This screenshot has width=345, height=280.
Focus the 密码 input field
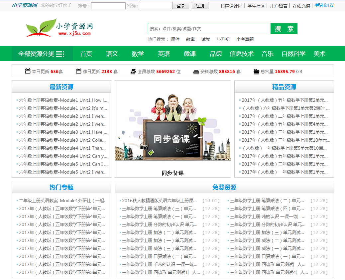(155, 6)
